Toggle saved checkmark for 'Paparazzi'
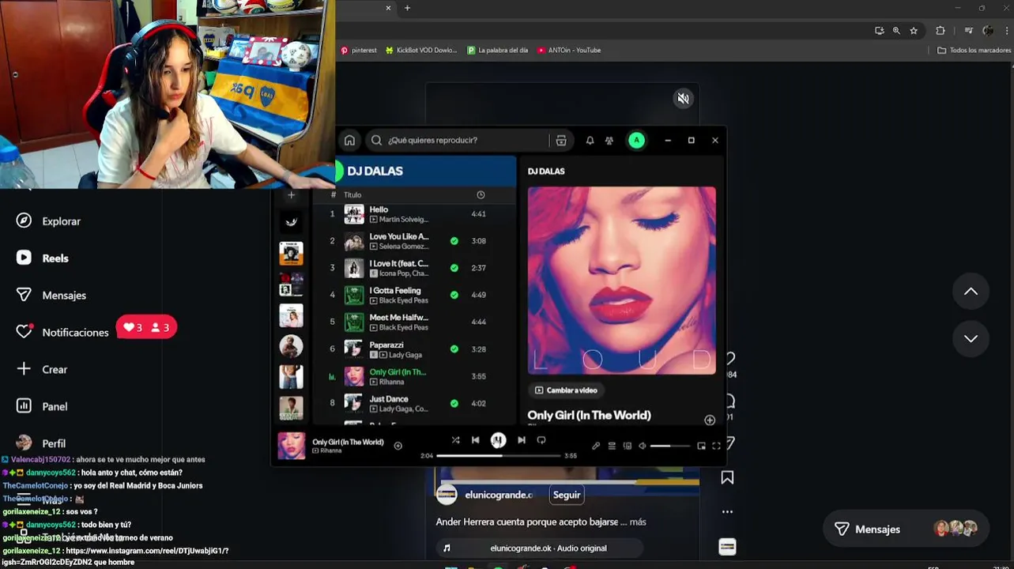 click(x=454, y=349)
